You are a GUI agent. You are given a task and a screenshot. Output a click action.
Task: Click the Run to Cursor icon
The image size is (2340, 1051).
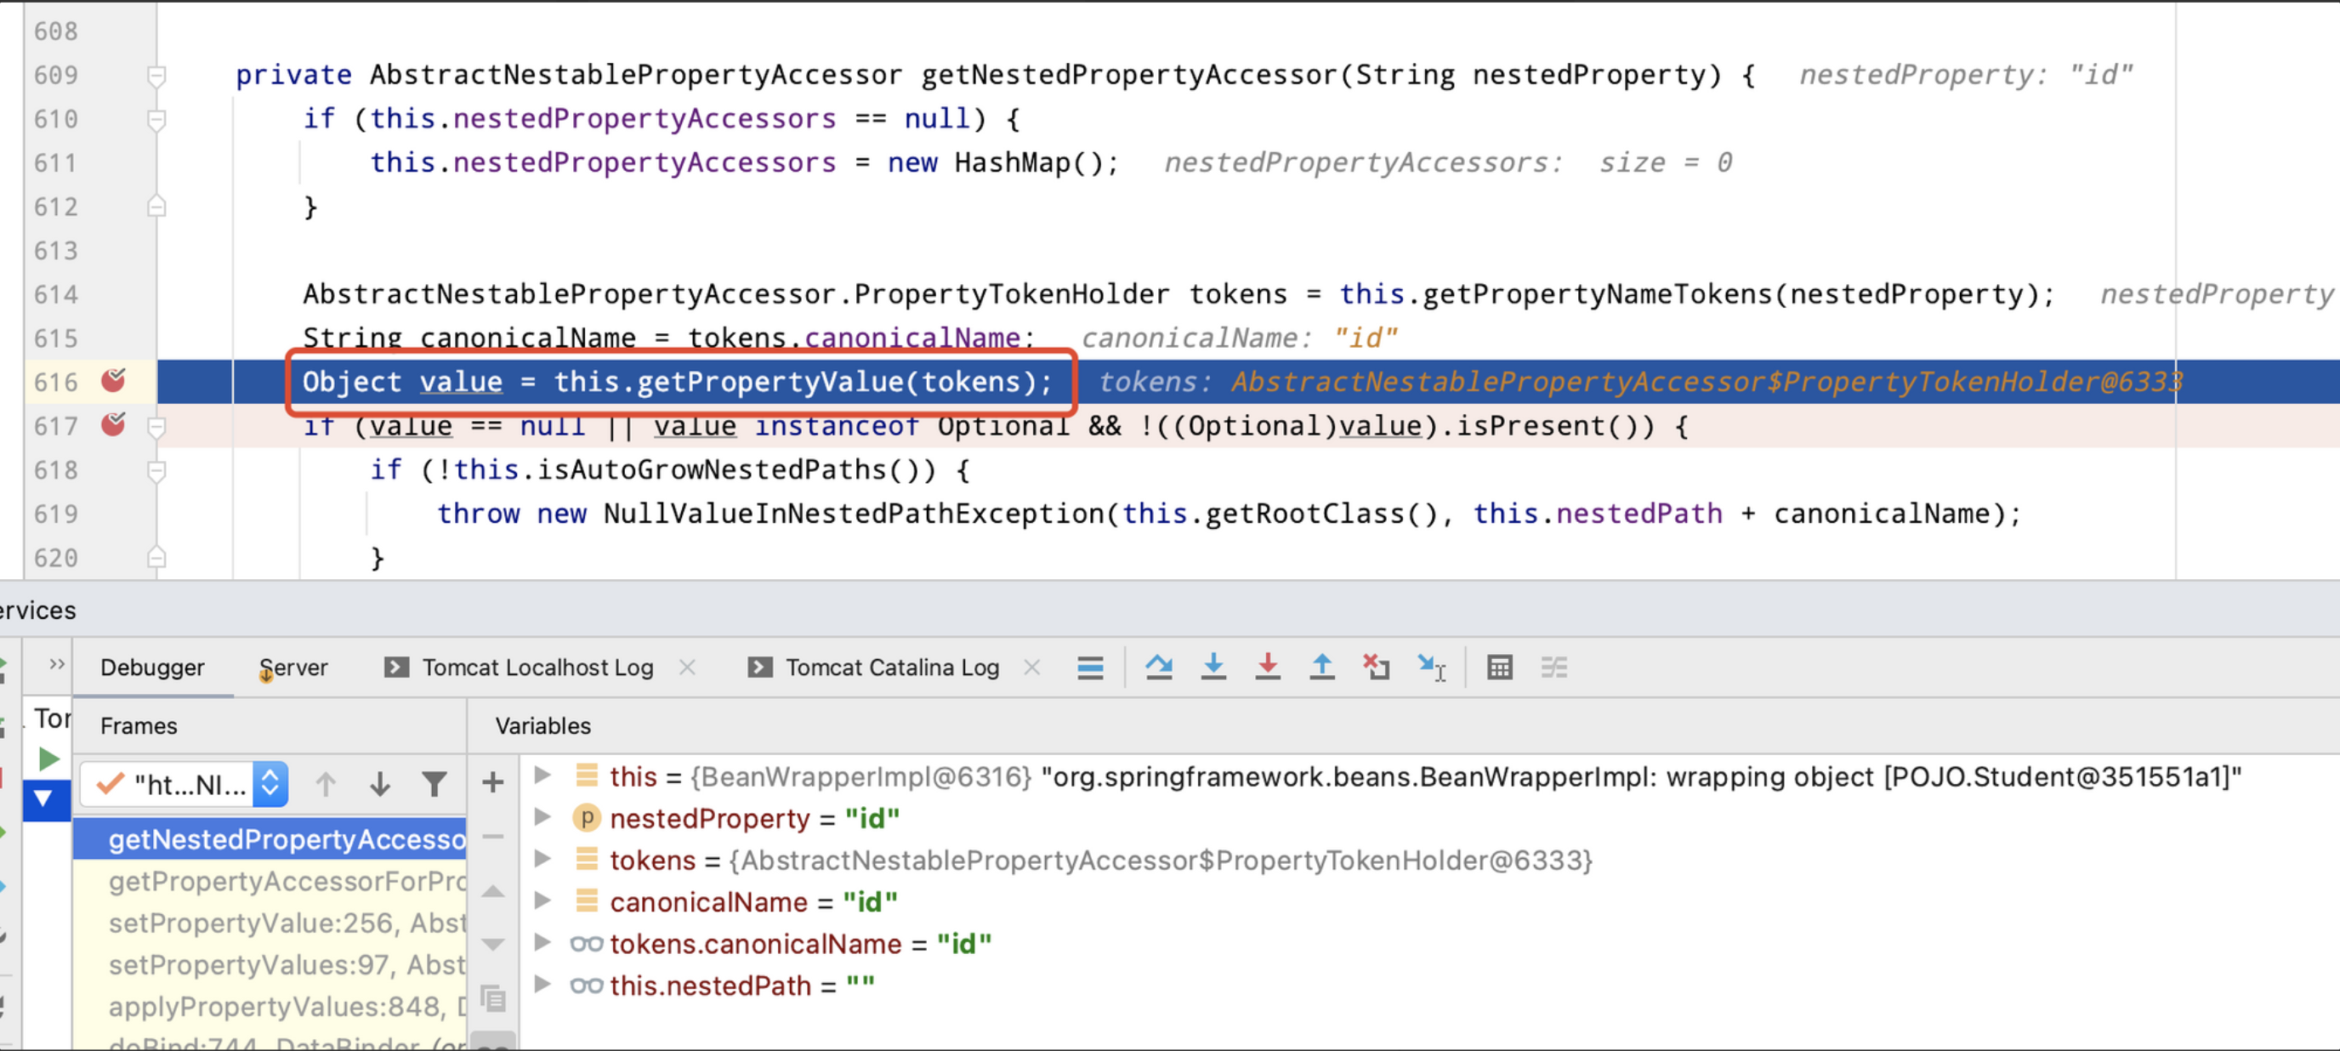coord(1432,668)
